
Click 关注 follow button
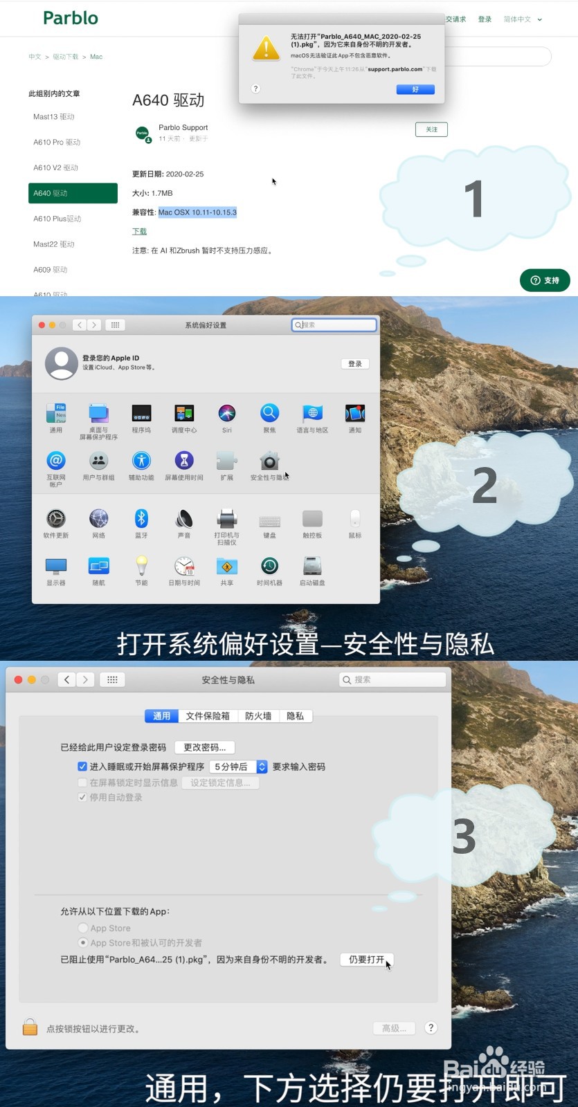tap(431, 129)
